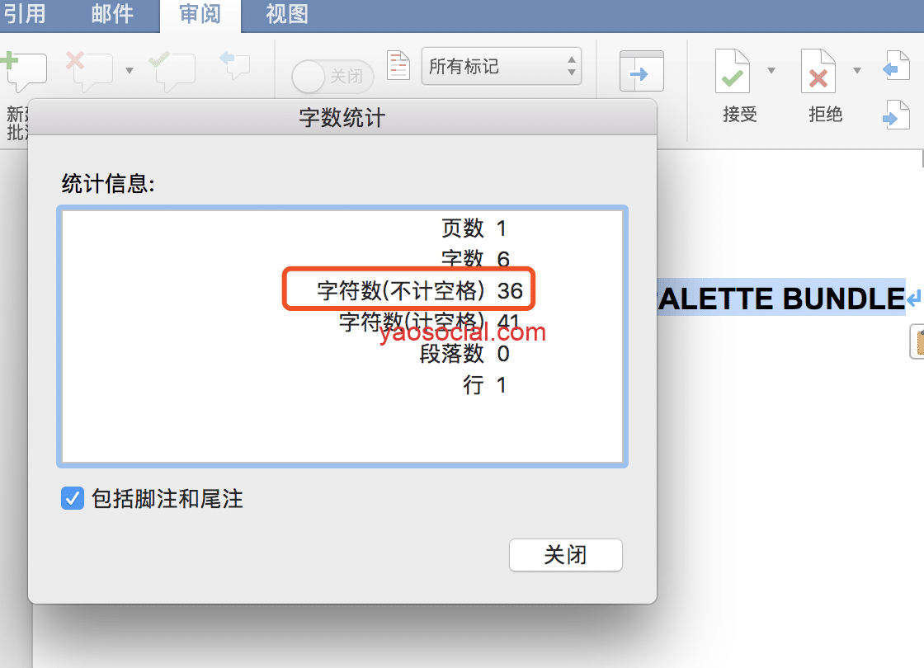
Task: Select the 字符数(不计空格) statistics row
Action: 410,290
